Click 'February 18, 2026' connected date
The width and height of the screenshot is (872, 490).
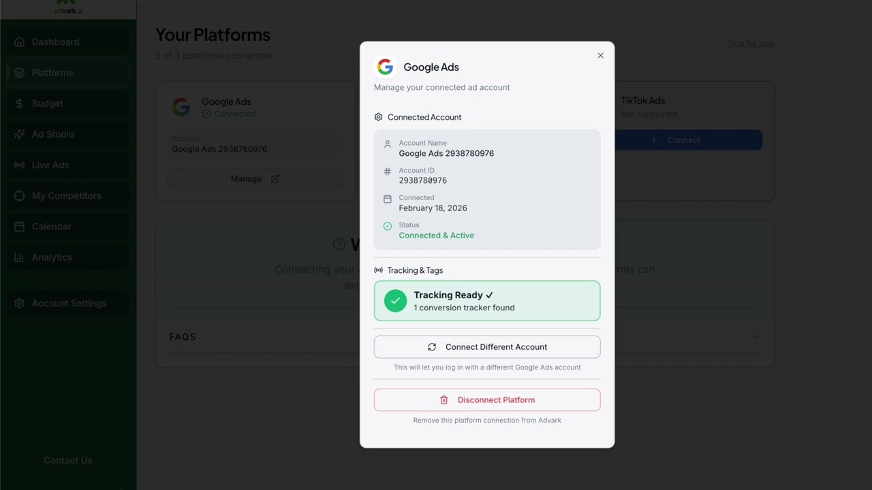[433, 208]
